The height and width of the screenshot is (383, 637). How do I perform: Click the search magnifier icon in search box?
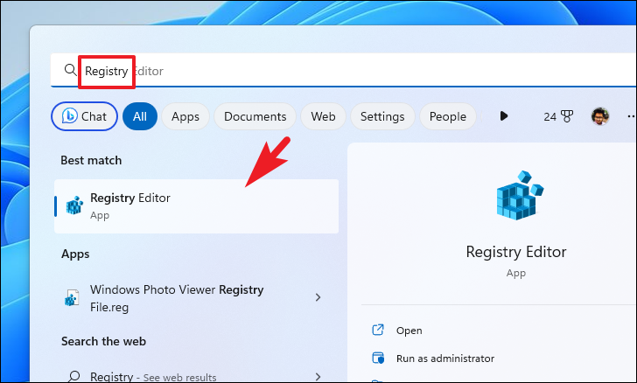(71, 70)
